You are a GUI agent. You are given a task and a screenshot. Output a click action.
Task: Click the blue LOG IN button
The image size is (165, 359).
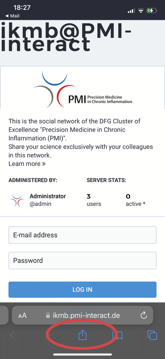pos(82,290)
